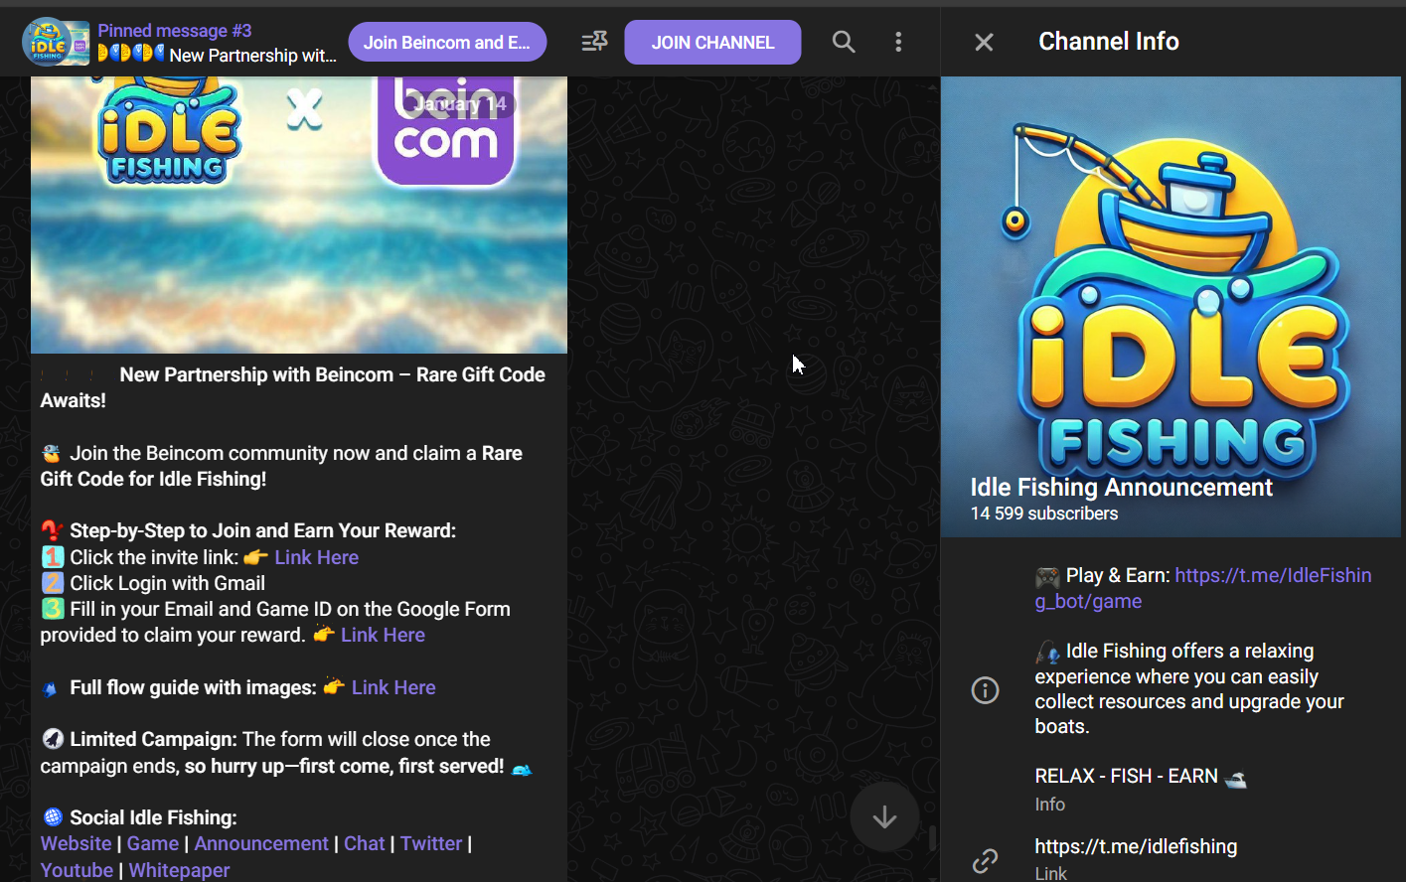Click the 'RELAX - FISH - EARN' text
Screen dimensions: 1406x882
(x=1126, y=776)
